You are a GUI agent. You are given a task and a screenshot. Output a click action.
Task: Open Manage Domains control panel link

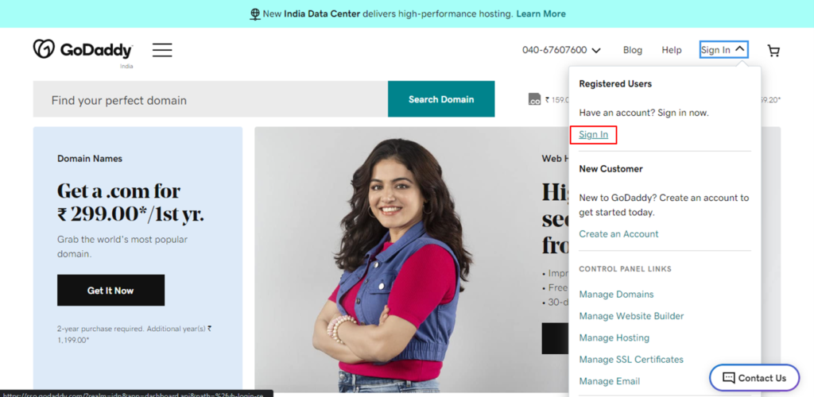pos(616,295)
